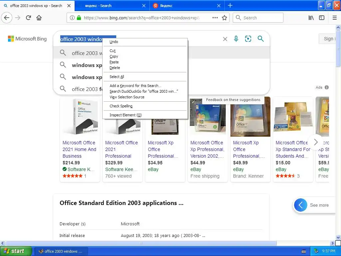Open 'Microsoft Office Xp Professional, Version 2002' listing
The width and height of the screenshot is (341, 256).
[207, 149]
